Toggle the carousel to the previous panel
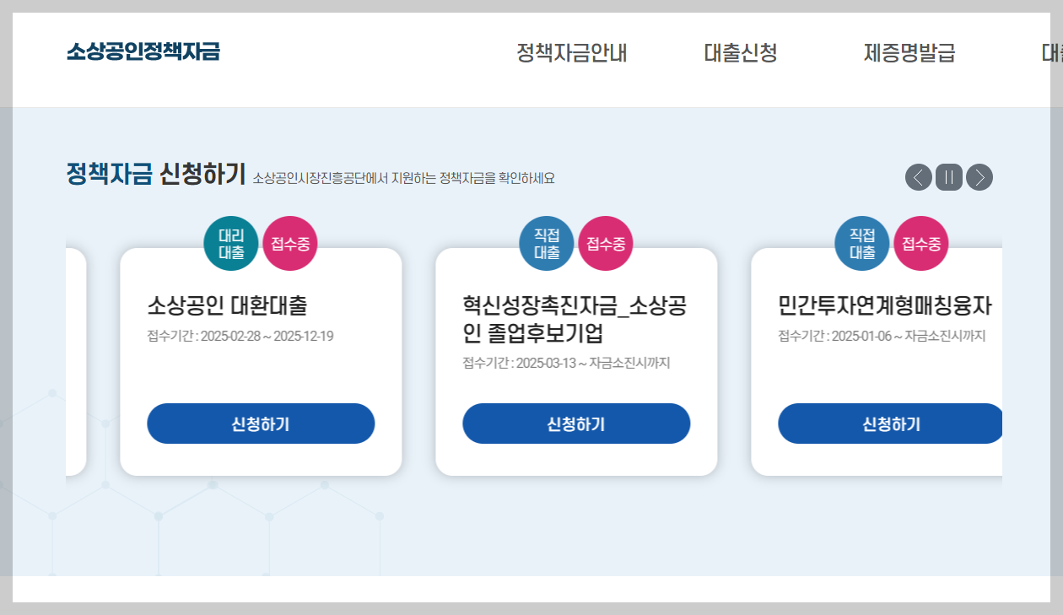1063x615 pixels. tap(917, 177)
